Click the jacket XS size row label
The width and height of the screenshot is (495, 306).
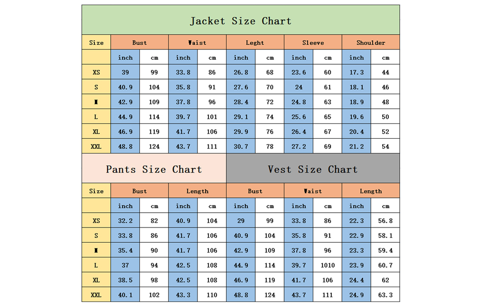[x=96, y=72]
